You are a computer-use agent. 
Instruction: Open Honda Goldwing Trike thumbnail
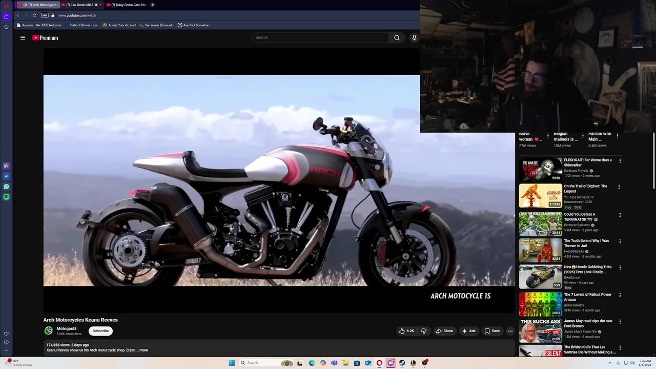(540, 277)
